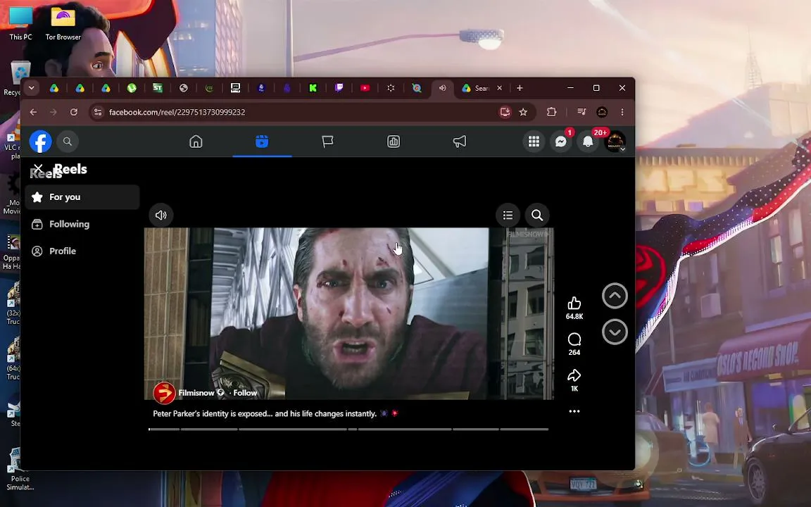Follow the Filmisnow page
This screenshot has height=507, width=811.
(x=245, y=393)
